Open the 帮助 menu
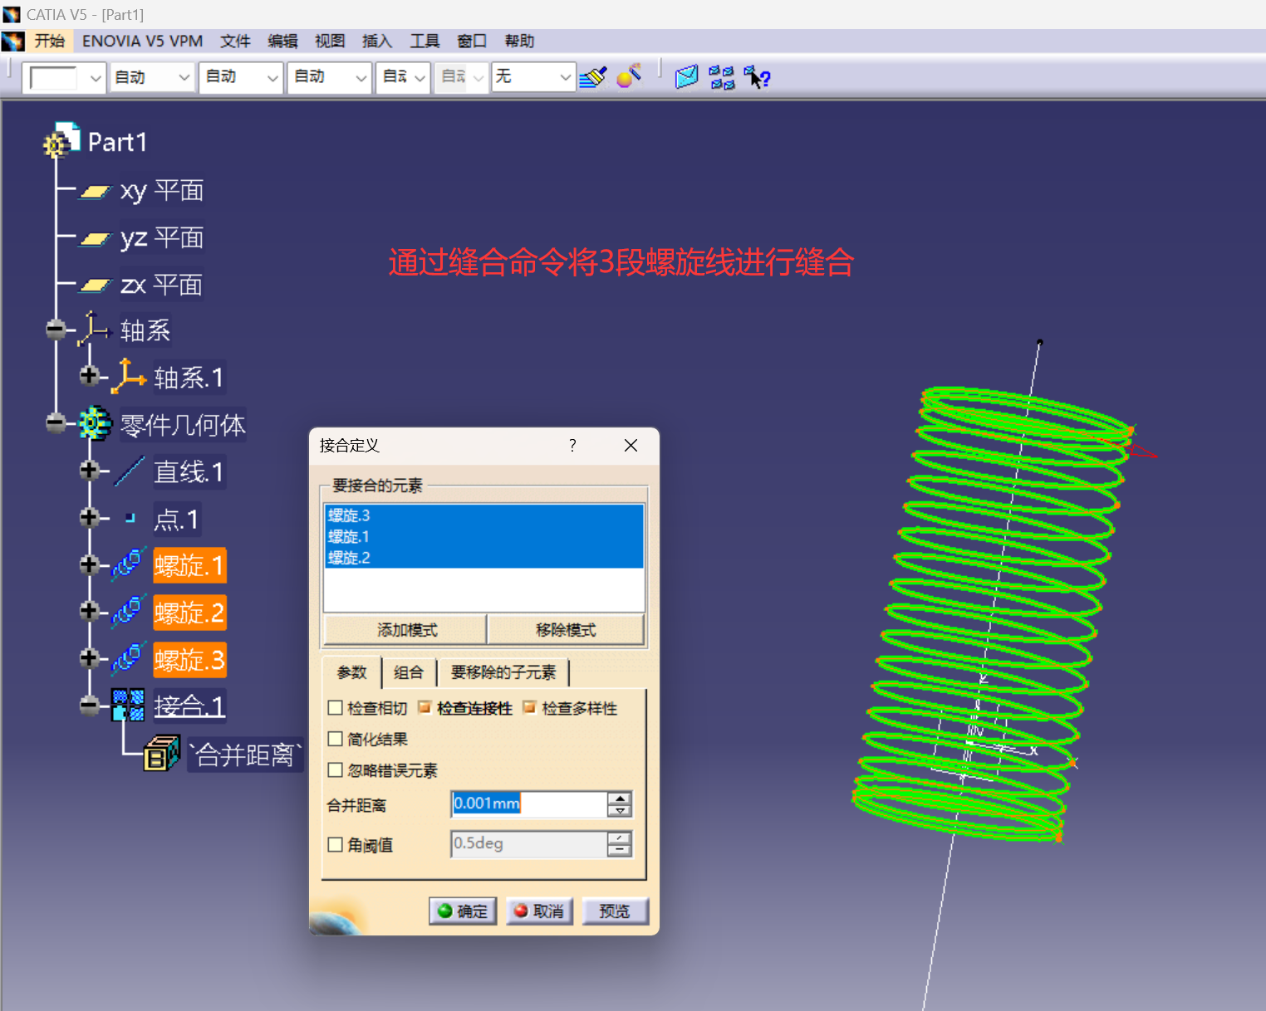This screenshot has height=1011, width=1266. tap(519, 41)
